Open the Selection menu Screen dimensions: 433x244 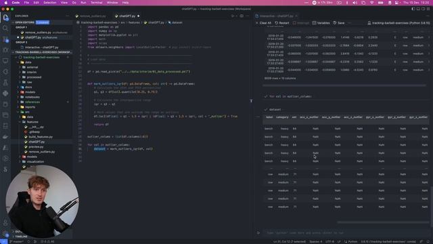[50, 3]
